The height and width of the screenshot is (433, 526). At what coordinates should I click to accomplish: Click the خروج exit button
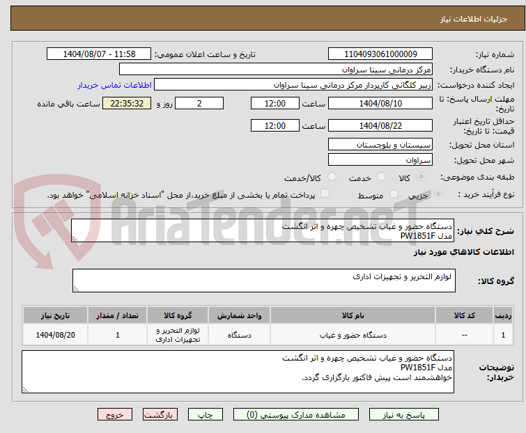point(115,415)
